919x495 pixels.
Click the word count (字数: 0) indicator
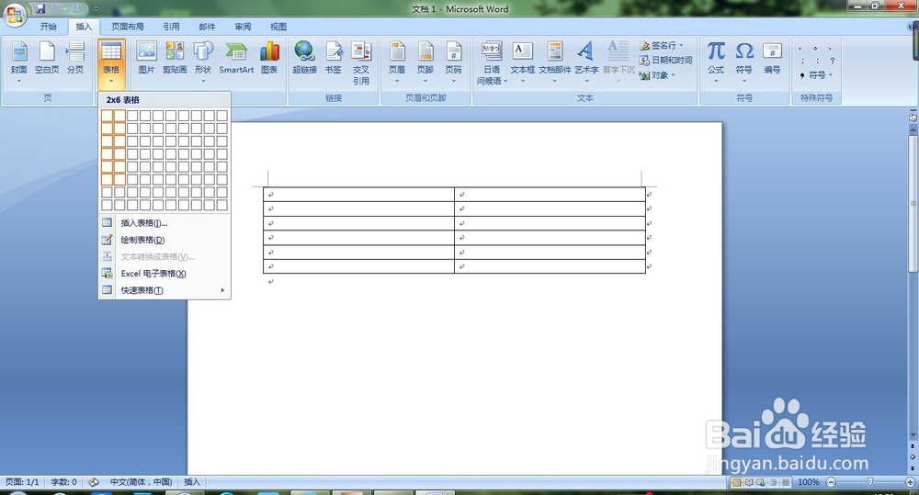click(x=64, y=482)
